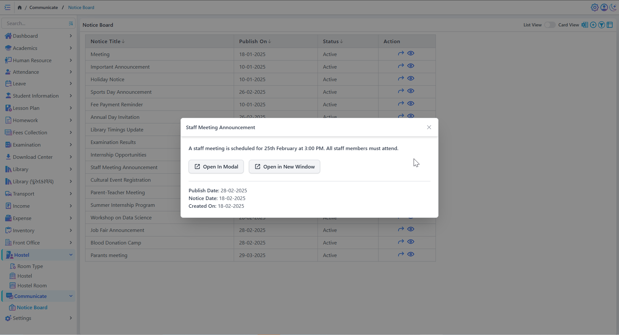Click Open in New Window button
Viewport: 619px width, 335px height.
(284, 167)
